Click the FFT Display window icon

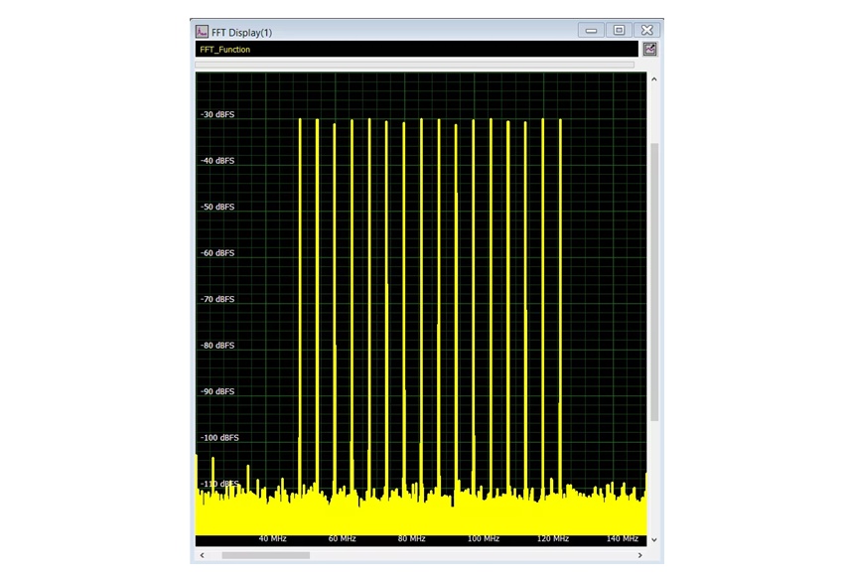click(202, 31)
